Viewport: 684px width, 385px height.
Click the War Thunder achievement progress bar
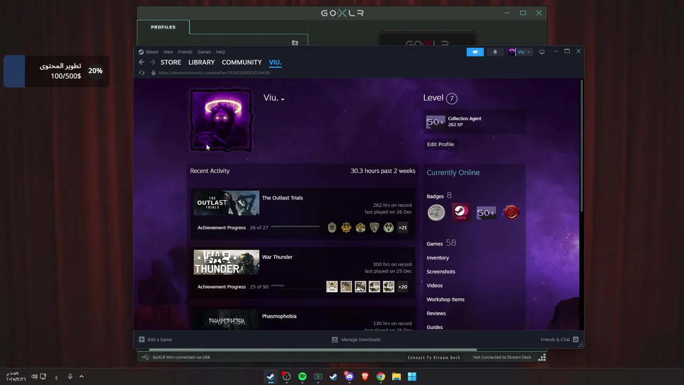(295, 286)
